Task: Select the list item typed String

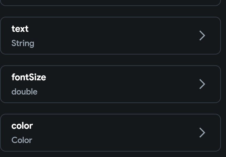Action: 110,36
